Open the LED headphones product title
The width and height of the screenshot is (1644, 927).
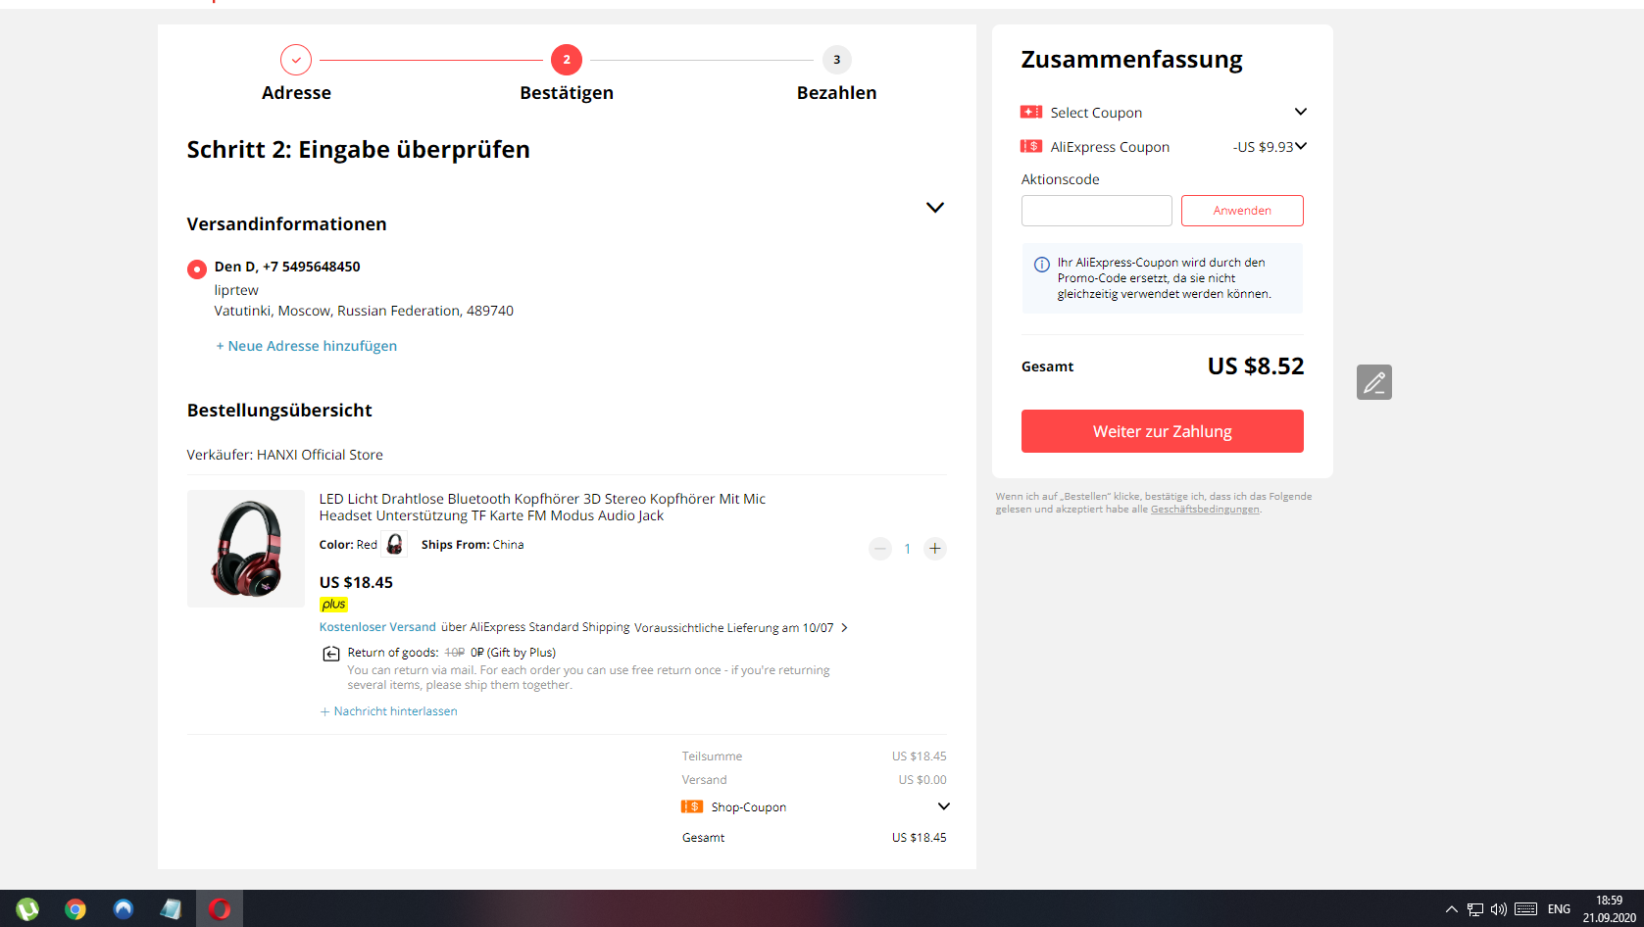(x=542, y=508)
